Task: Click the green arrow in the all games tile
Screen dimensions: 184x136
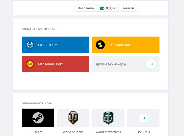Action: click(143, 118)
